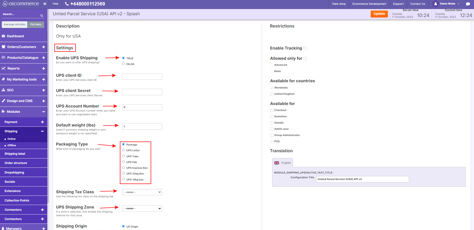Click the UPS client Secret field
This screenshot has height=230, width=474.
coord(142,92)
